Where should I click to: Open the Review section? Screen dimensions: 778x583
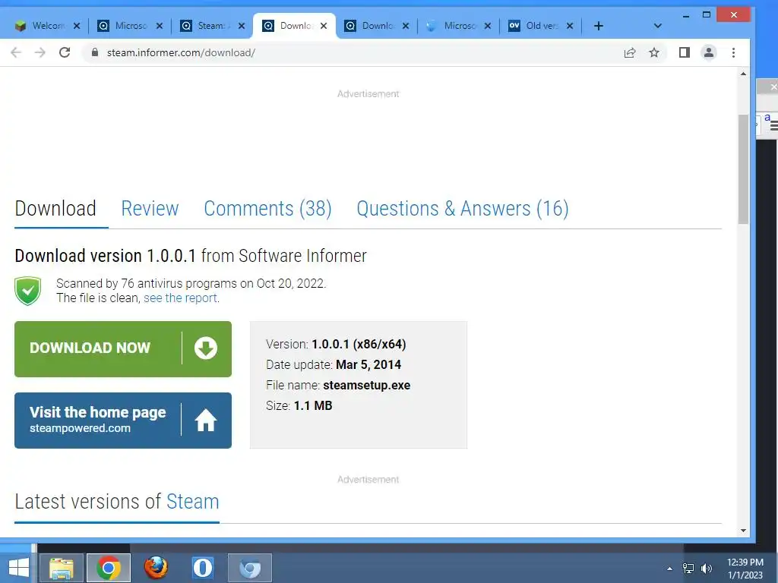pos(150,209)
